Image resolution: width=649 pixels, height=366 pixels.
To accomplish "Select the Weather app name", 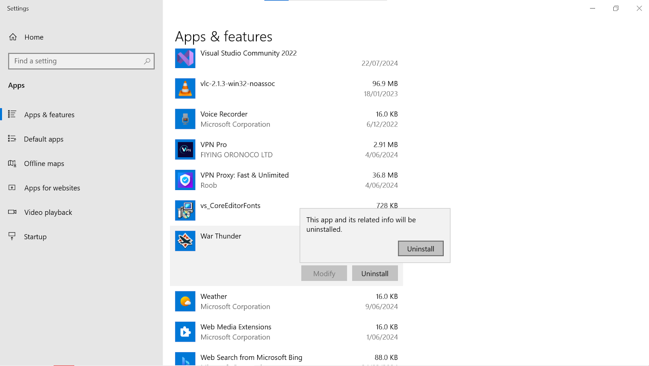I will pos(214,296).
